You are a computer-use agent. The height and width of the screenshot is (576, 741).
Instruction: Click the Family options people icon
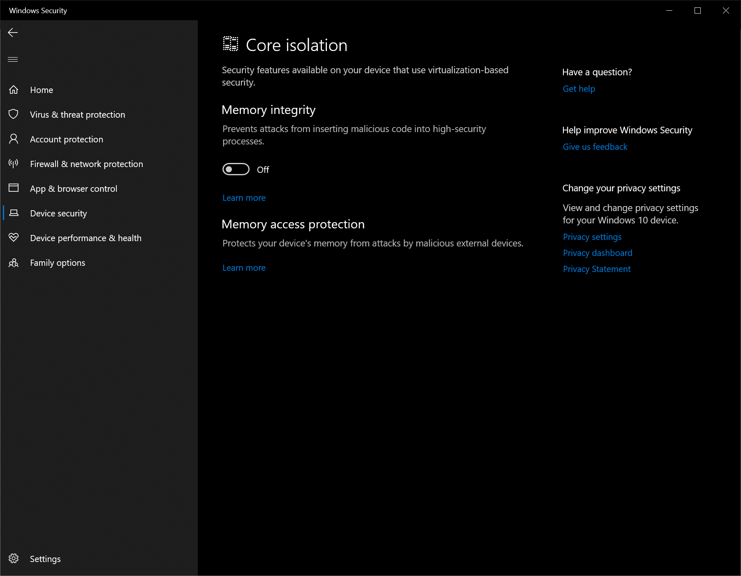point(14,262)
